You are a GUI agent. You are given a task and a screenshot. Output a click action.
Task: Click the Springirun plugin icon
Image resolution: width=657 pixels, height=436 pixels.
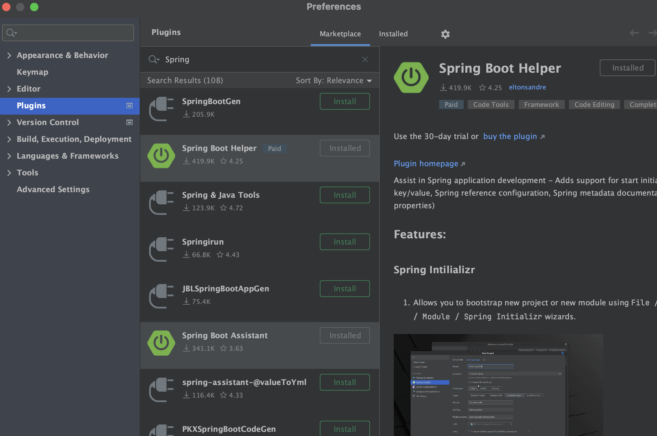click(161, 249)
